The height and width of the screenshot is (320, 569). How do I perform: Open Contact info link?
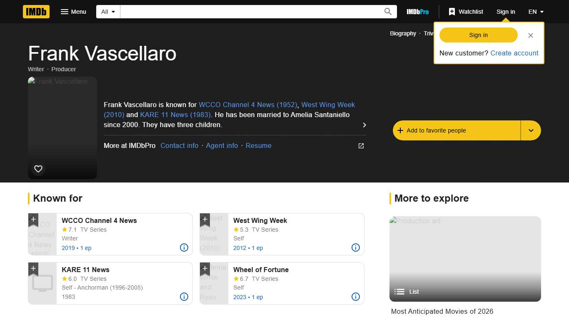point(179,145)
